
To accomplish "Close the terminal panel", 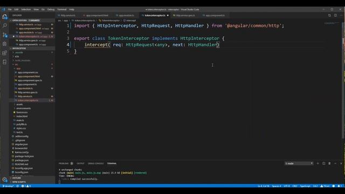I will 341,163.
